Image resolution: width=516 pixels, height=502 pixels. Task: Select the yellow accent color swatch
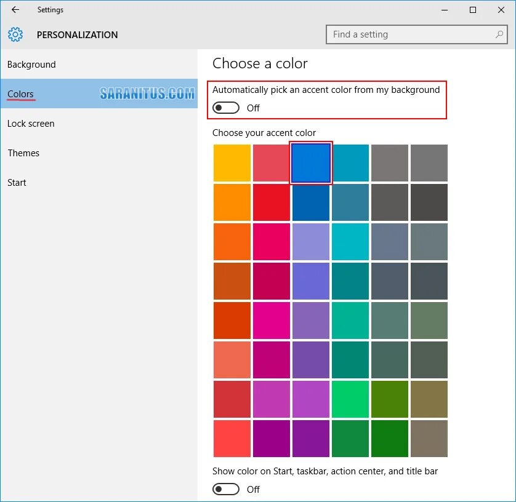click(x=232, y=162)
